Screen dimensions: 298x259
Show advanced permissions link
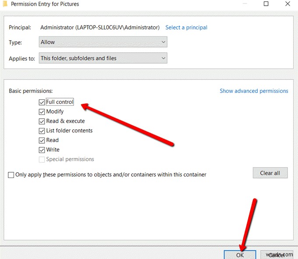(x=254, y=91)
